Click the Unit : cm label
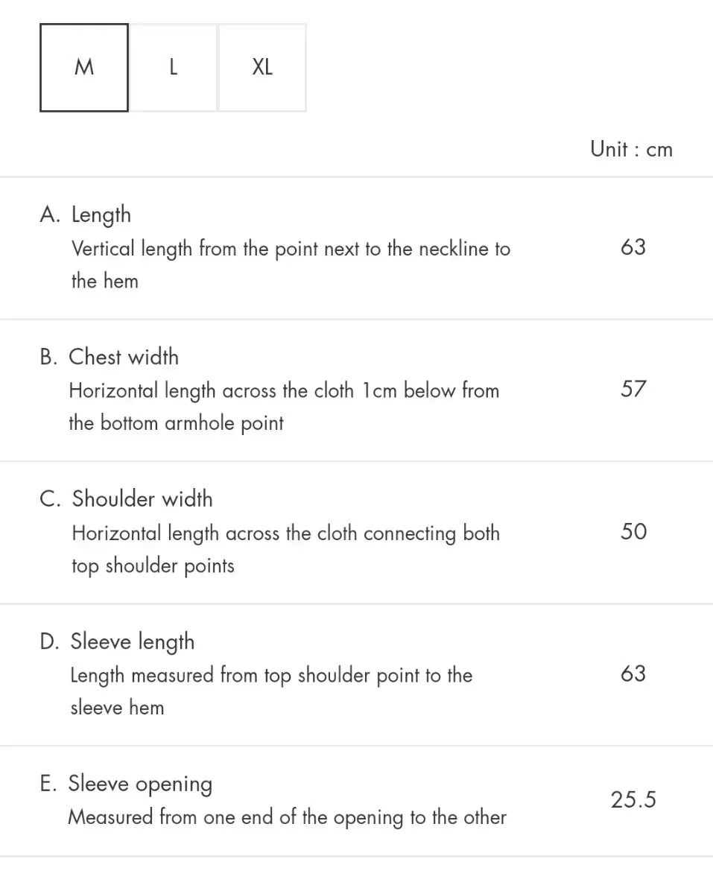Image resolution: width=713 pixels, height=894 pixels. pyautogui.click(x=631, y=149)
